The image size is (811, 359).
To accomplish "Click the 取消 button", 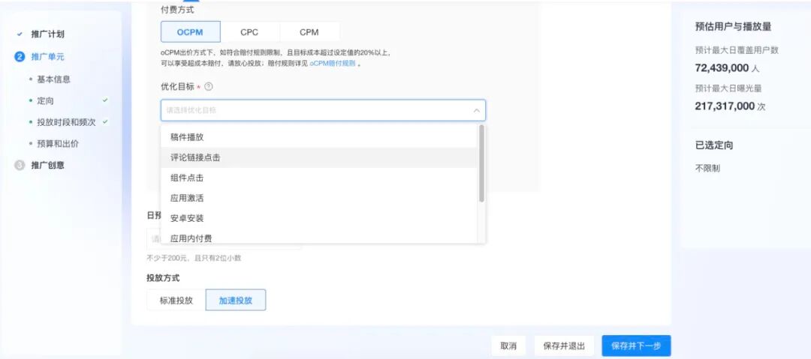I will tap(508, 346).
